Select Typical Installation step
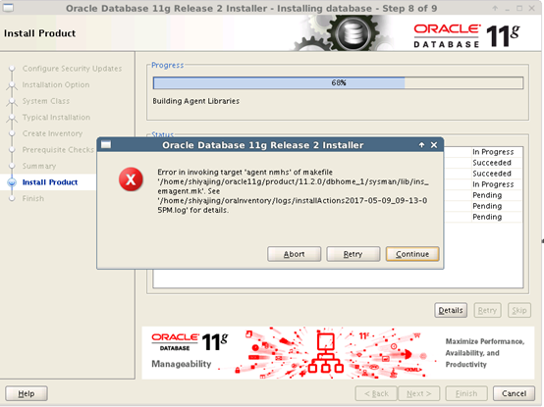 (x=56, y=118)
